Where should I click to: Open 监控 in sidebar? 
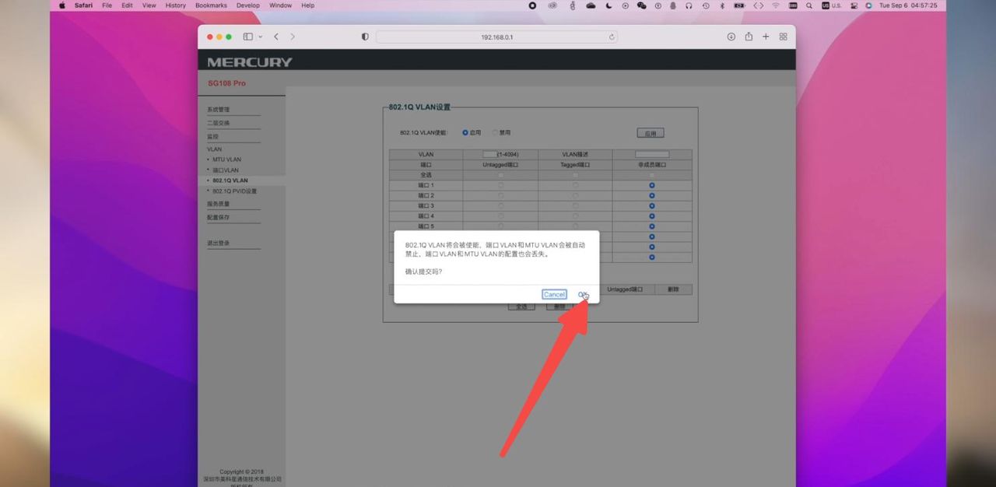click(212, 136)
